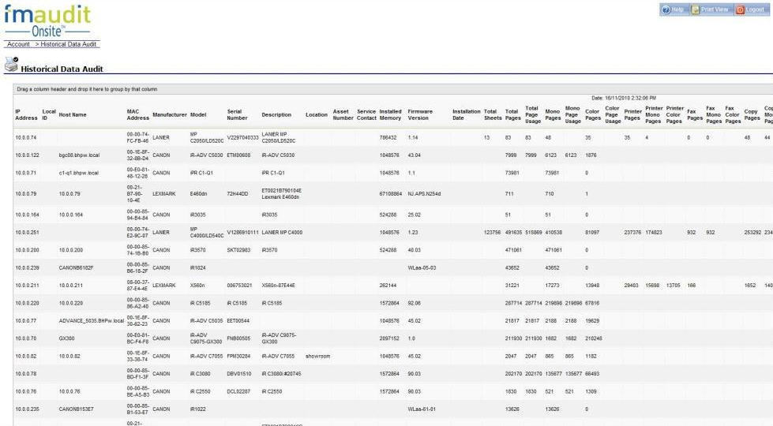This screenshot has height=426, width=773.
Task: Click the fmaudit Onsite logo
Action: (x=47, y=21)
